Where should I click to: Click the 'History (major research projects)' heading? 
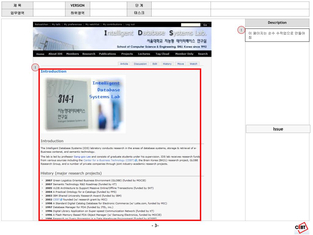71,173
